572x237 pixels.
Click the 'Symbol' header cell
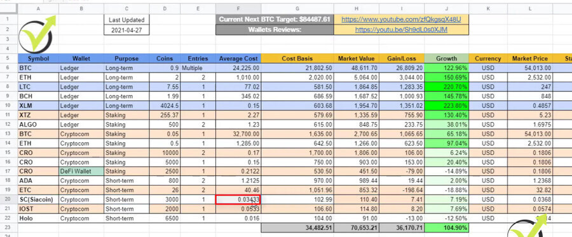tap(38, 58)
